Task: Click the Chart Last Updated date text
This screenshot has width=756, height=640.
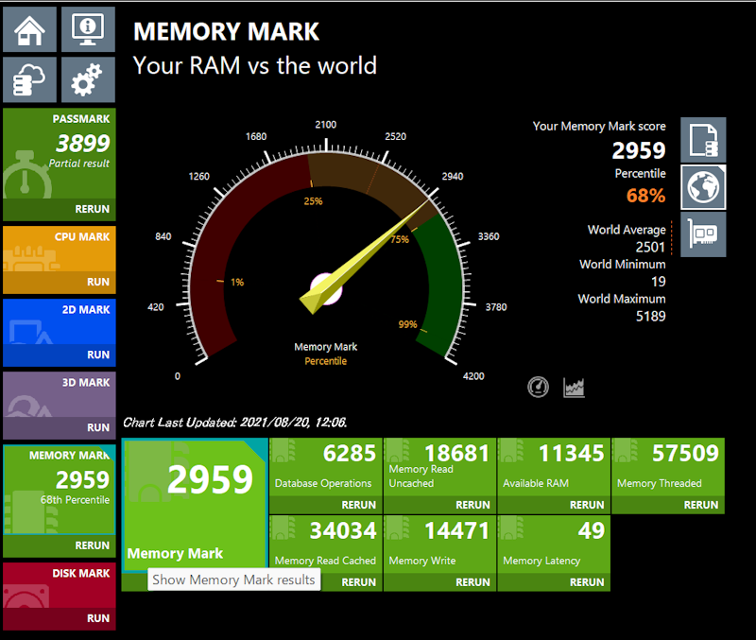Action: [234, 423]
